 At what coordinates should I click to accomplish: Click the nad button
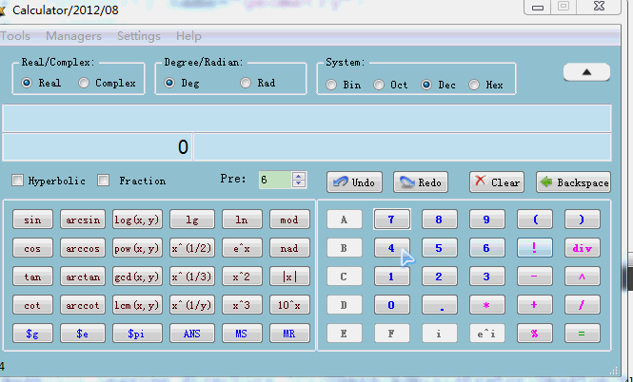pos(289,248)
